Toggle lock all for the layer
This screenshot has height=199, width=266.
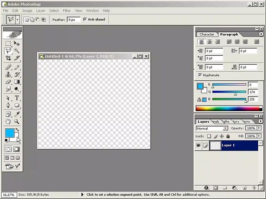[x=228, y=137]
